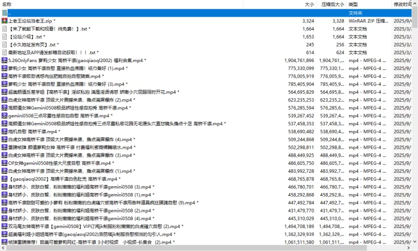This screenshot has height=251, width=418.
Task: Click mp4 icon of the 537,458,353 size row
Action: tap(4, 124)
